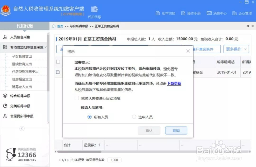Viewport: 256px width, 167px height.
Task: Toggle the select-all header checkbox
Action: pyautogui.click(x=58, y=62)
